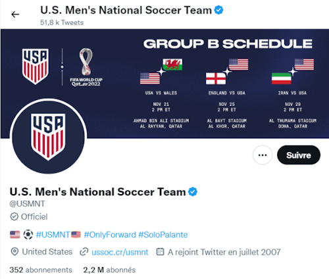Click the Officiel checkmark icon
Screen dimensions: 329x279
point(14,216)
